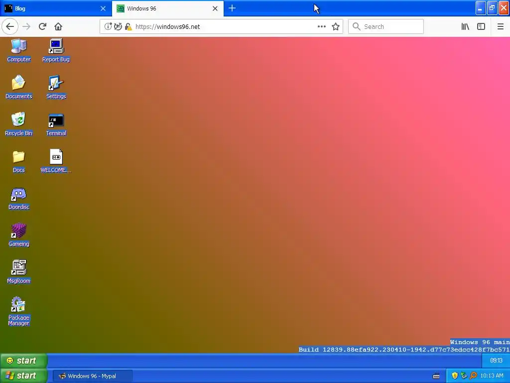This screenshot has height=383, width=510.
Task: Launch the Terminal shortcut
Action: (56, 124)
